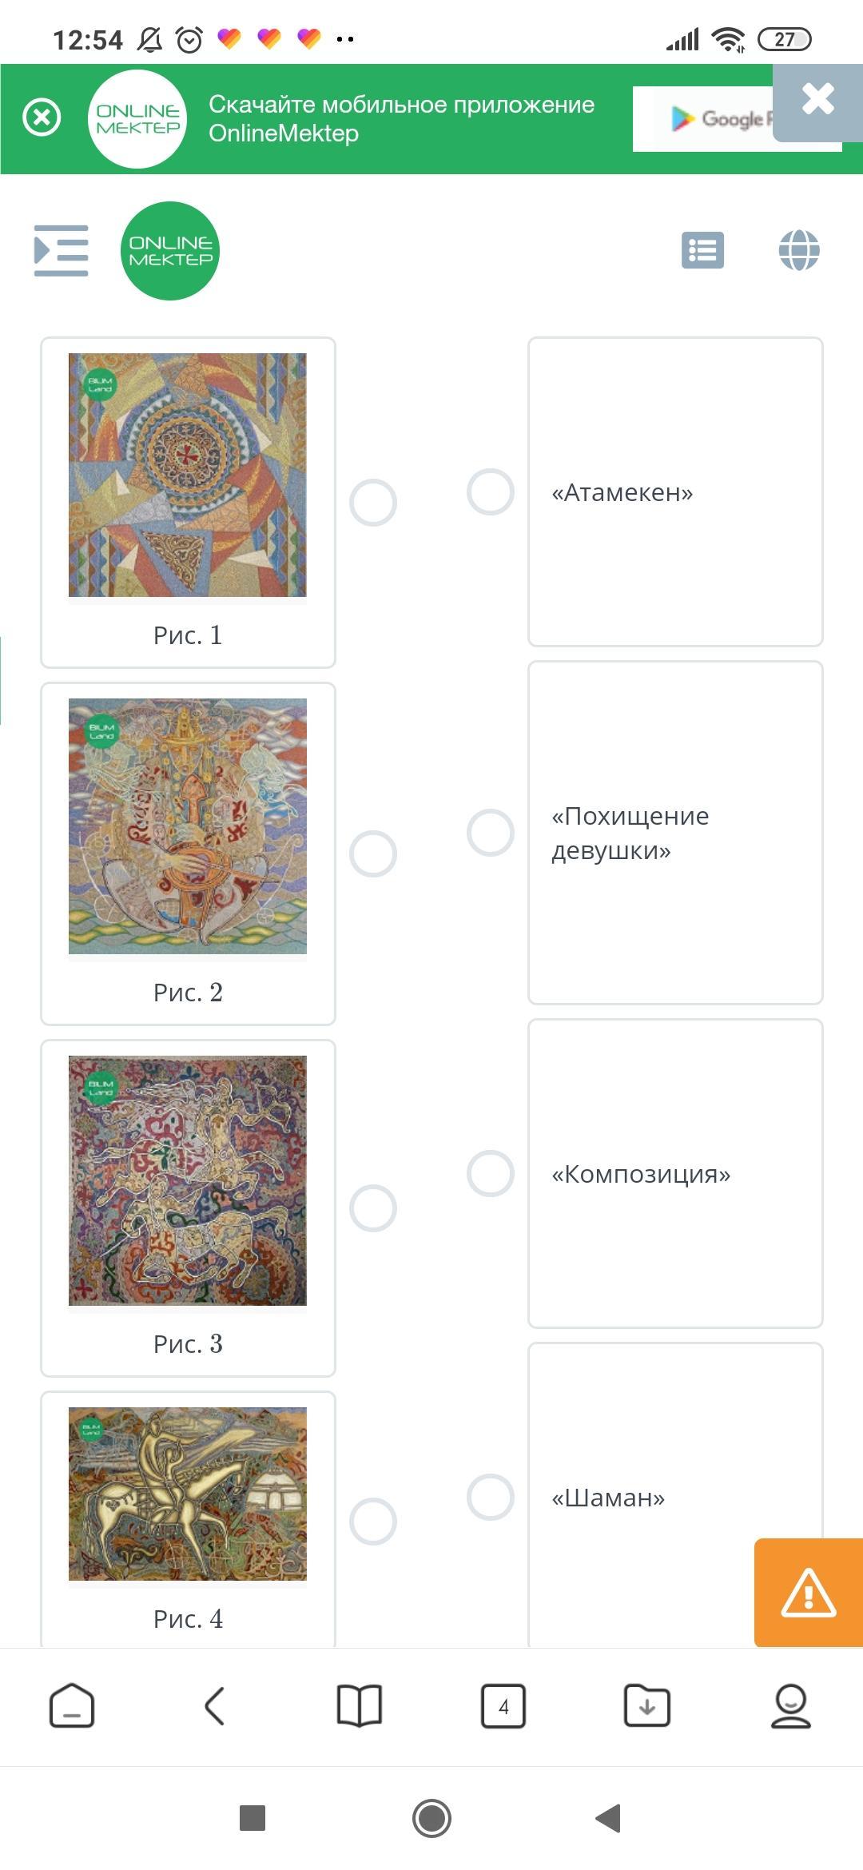Tap the orange warning report icon
Image resolution: width=863 pixels, height=1870 pixels.
[808, 1593]
